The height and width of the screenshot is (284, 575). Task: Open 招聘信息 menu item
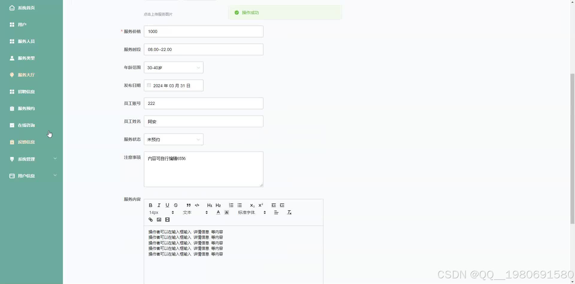(x=31, y=92)
